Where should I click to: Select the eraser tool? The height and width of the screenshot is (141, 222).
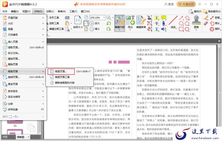pos(206,23)
